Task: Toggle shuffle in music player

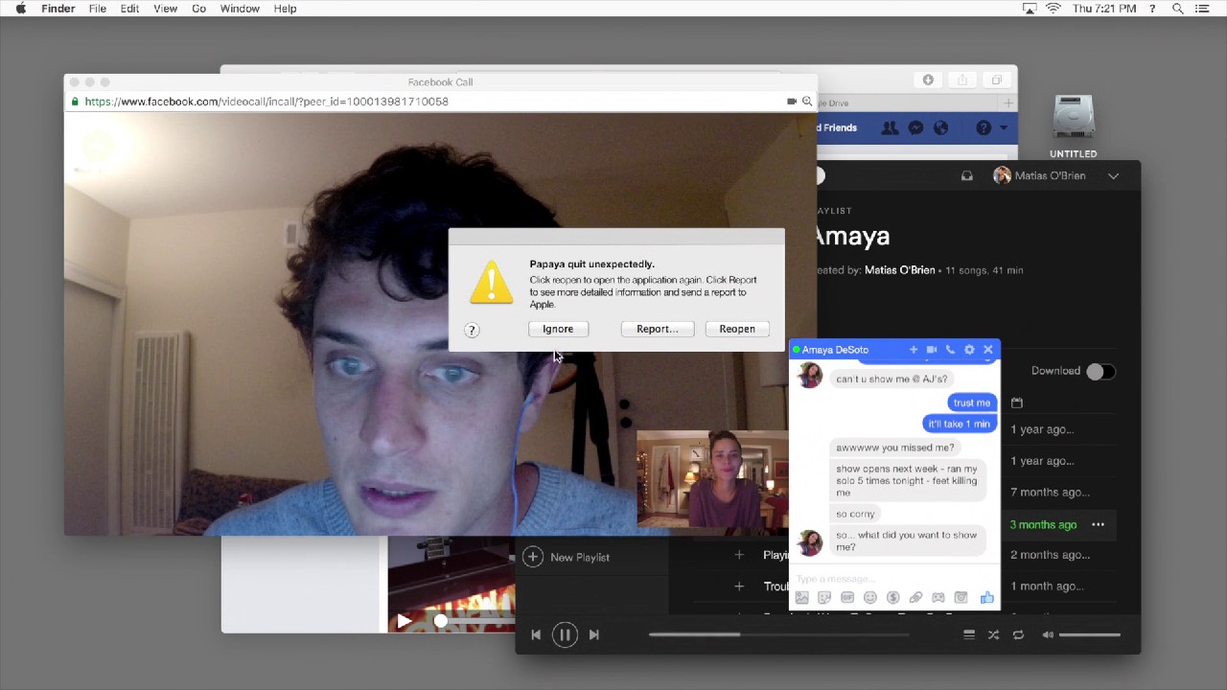Action: [993, 634]
